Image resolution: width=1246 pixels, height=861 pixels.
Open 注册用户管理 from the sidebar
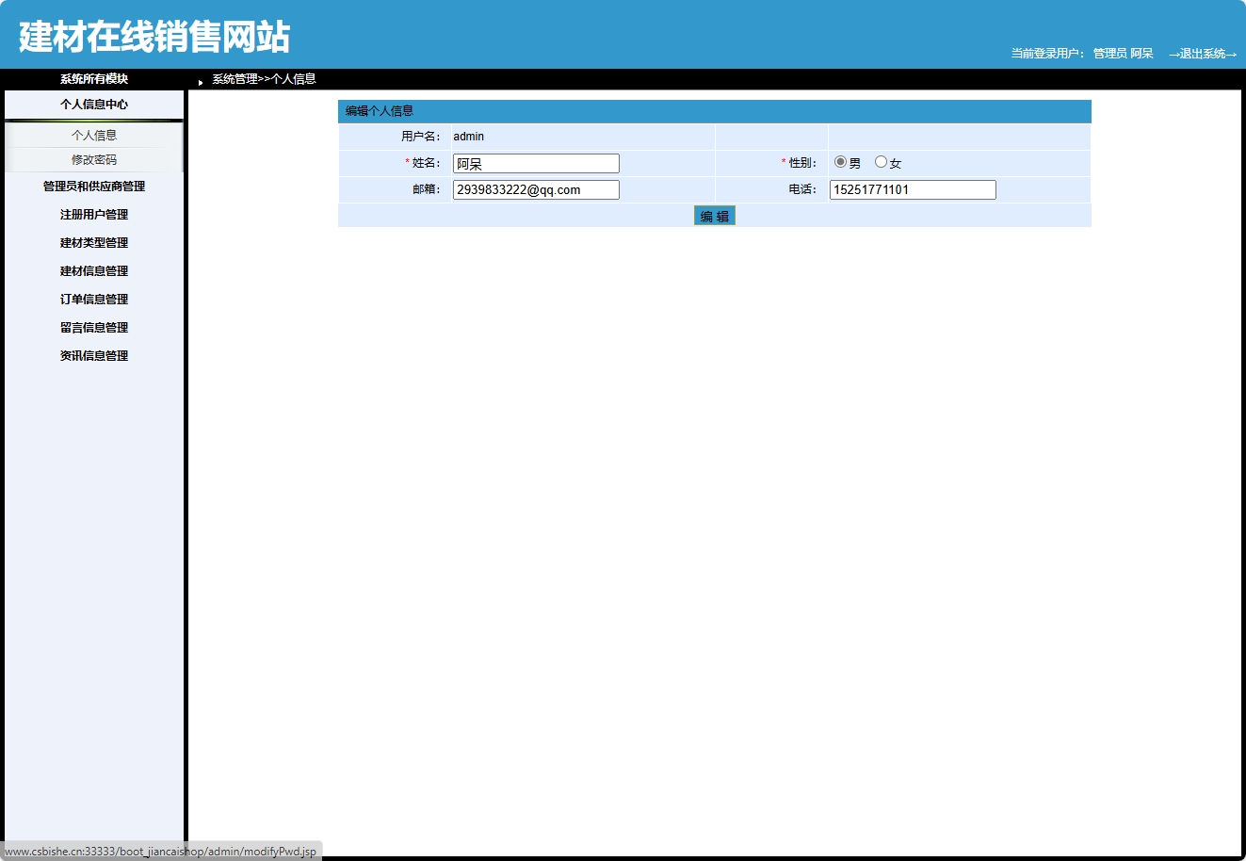[92, 214]
